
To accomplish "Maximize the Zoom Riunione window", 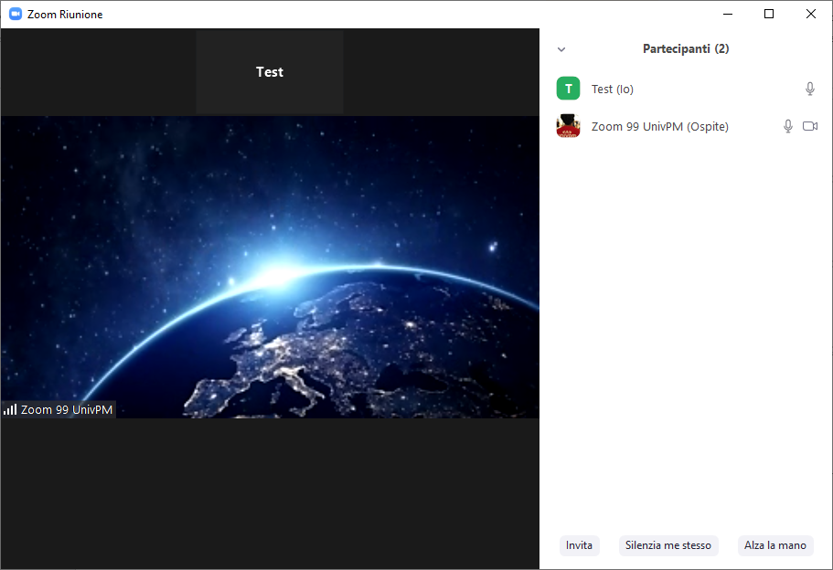I will [x=769, y=14].
